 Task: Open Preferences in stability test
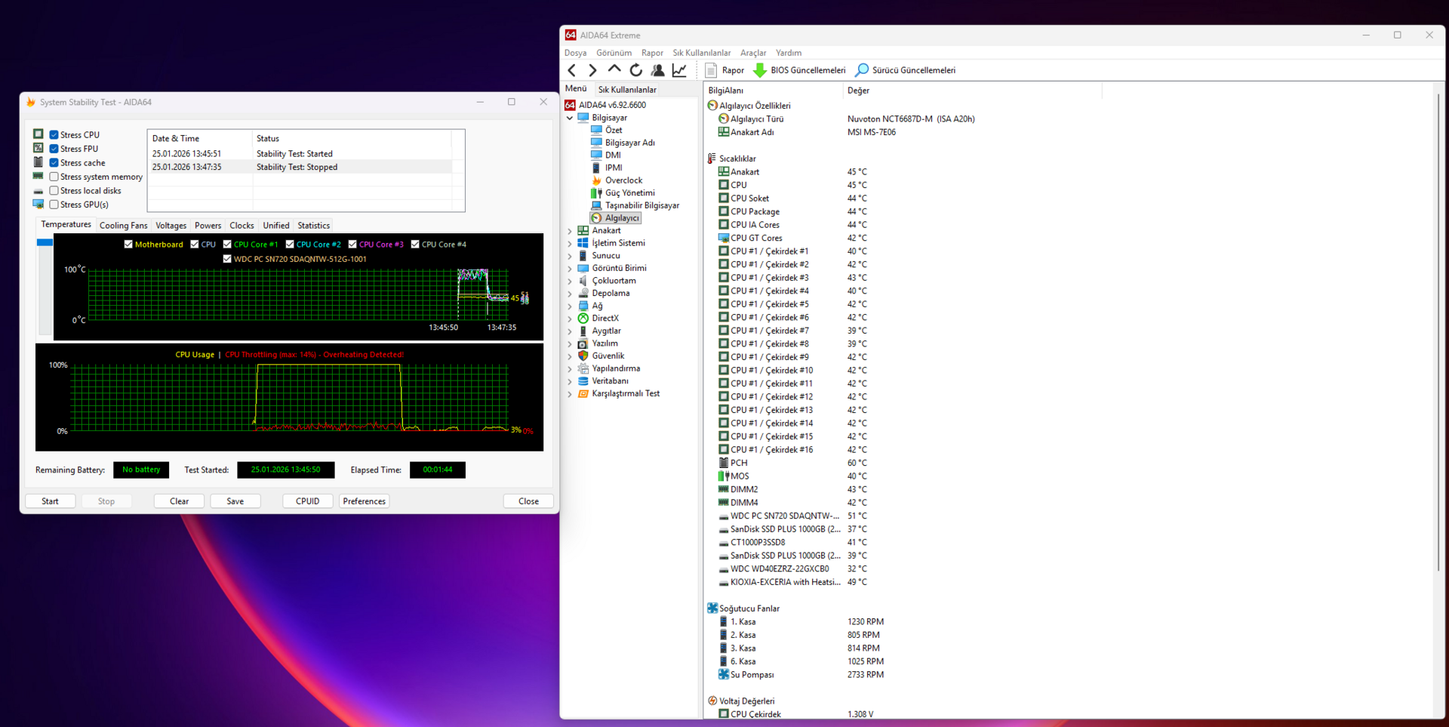click(x=364, y=501)
